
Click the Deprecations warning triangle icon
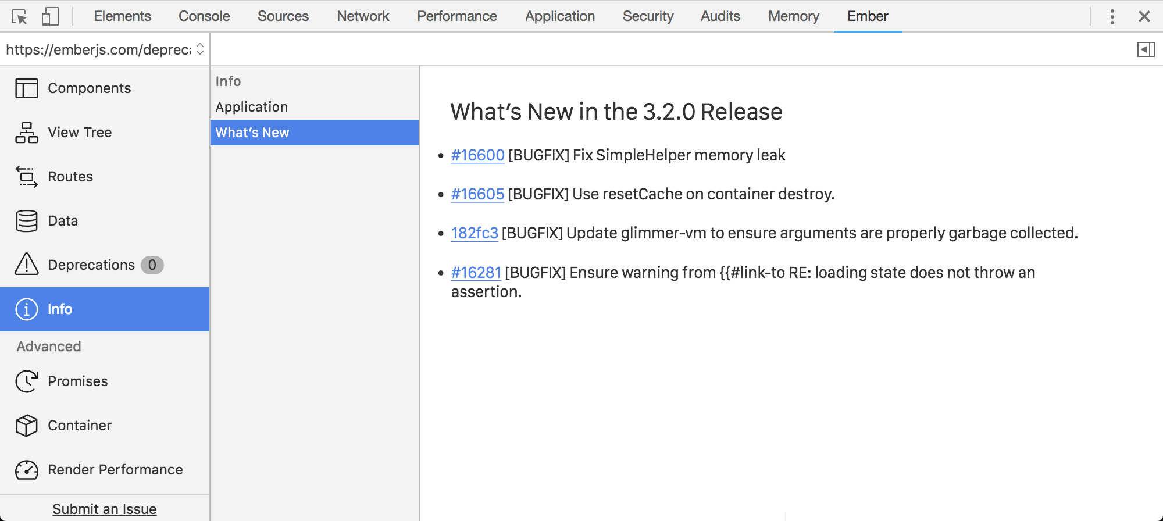(x=27, y=265)
